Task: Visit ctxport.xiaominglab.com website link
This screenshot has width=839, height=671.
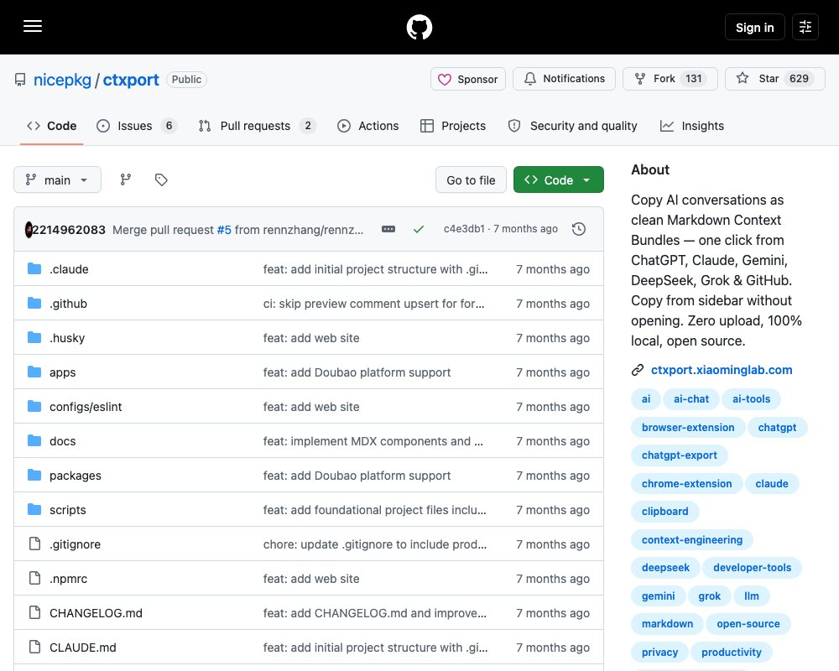Action: pyautogui.click(x=722, y=370)
